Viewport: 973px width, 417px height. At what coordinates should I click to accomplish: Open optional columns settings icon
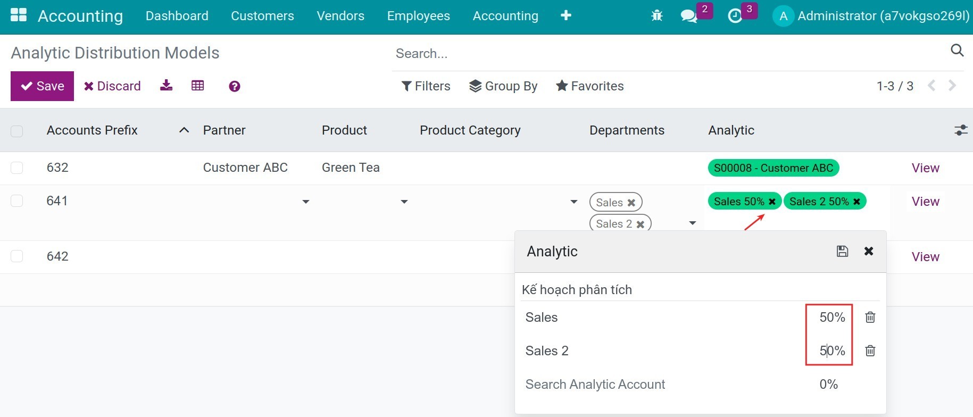(961, 130)
